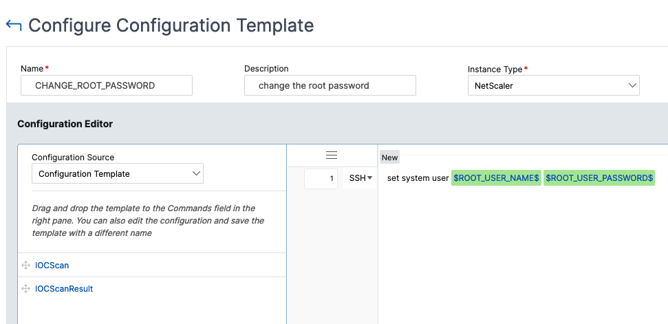
Task: Grab the move handle beside IOCScan
Action: coord(25,266)
